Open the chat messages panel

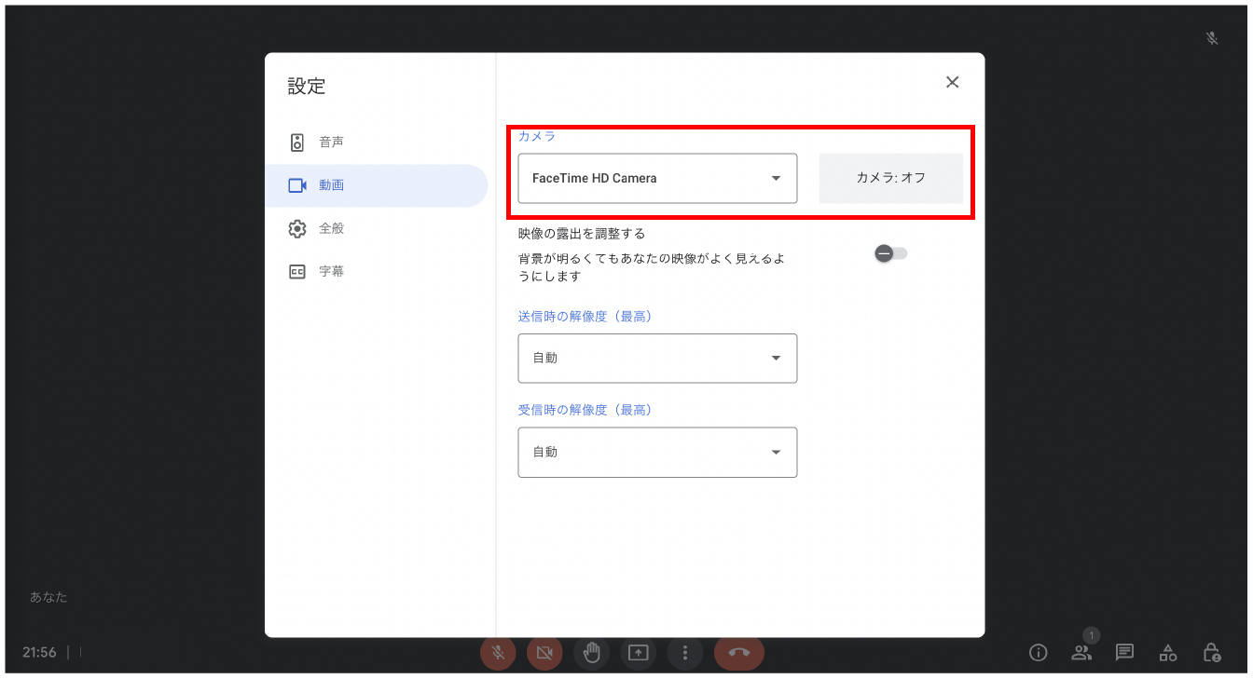[x=1124, y=653]
